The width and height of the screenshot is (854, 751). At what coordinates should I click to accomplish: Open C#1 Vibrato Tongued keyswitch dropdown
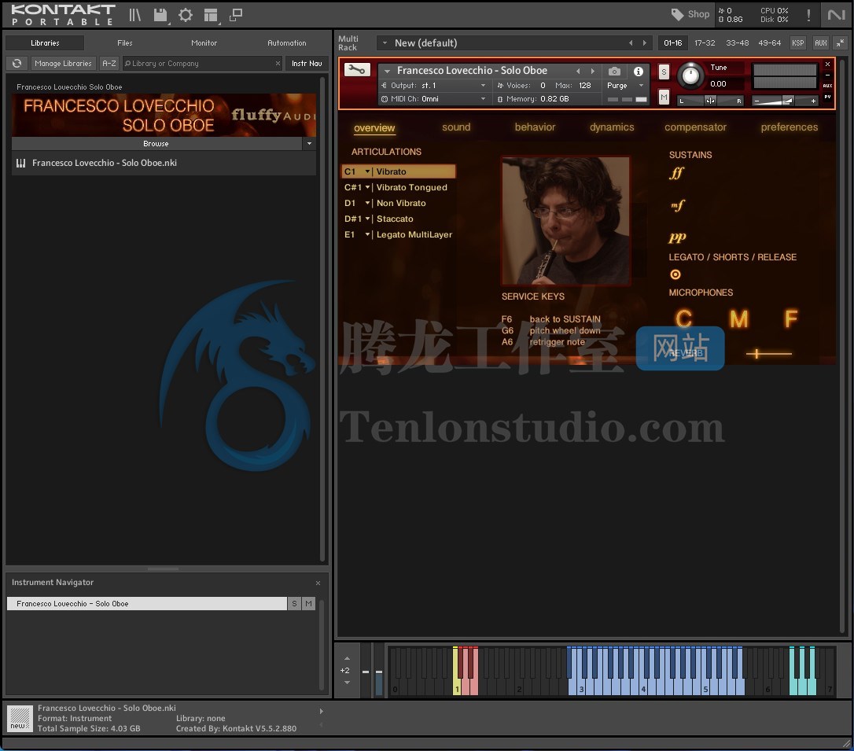(368, 187)
